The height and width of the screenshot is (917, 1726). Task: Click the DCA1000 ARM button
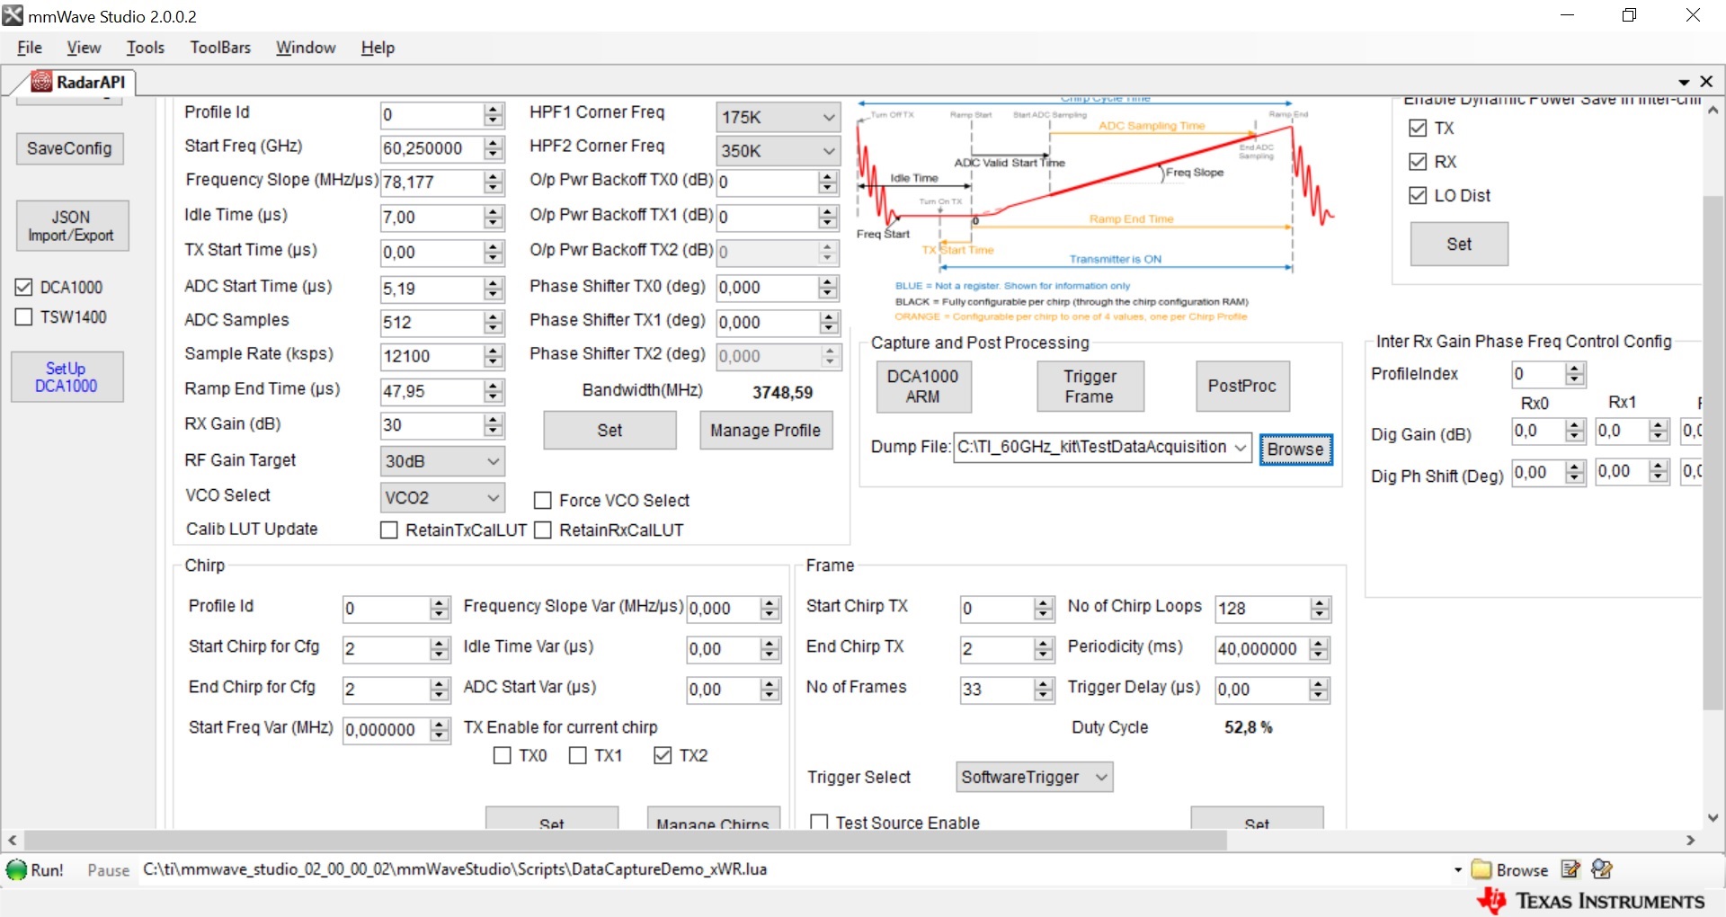coord(923,387)
